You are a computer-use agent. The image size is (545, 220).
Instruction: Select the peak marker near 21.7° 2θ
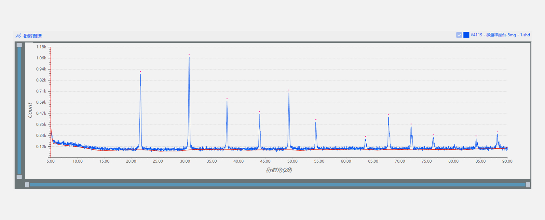tap(140, 72)
